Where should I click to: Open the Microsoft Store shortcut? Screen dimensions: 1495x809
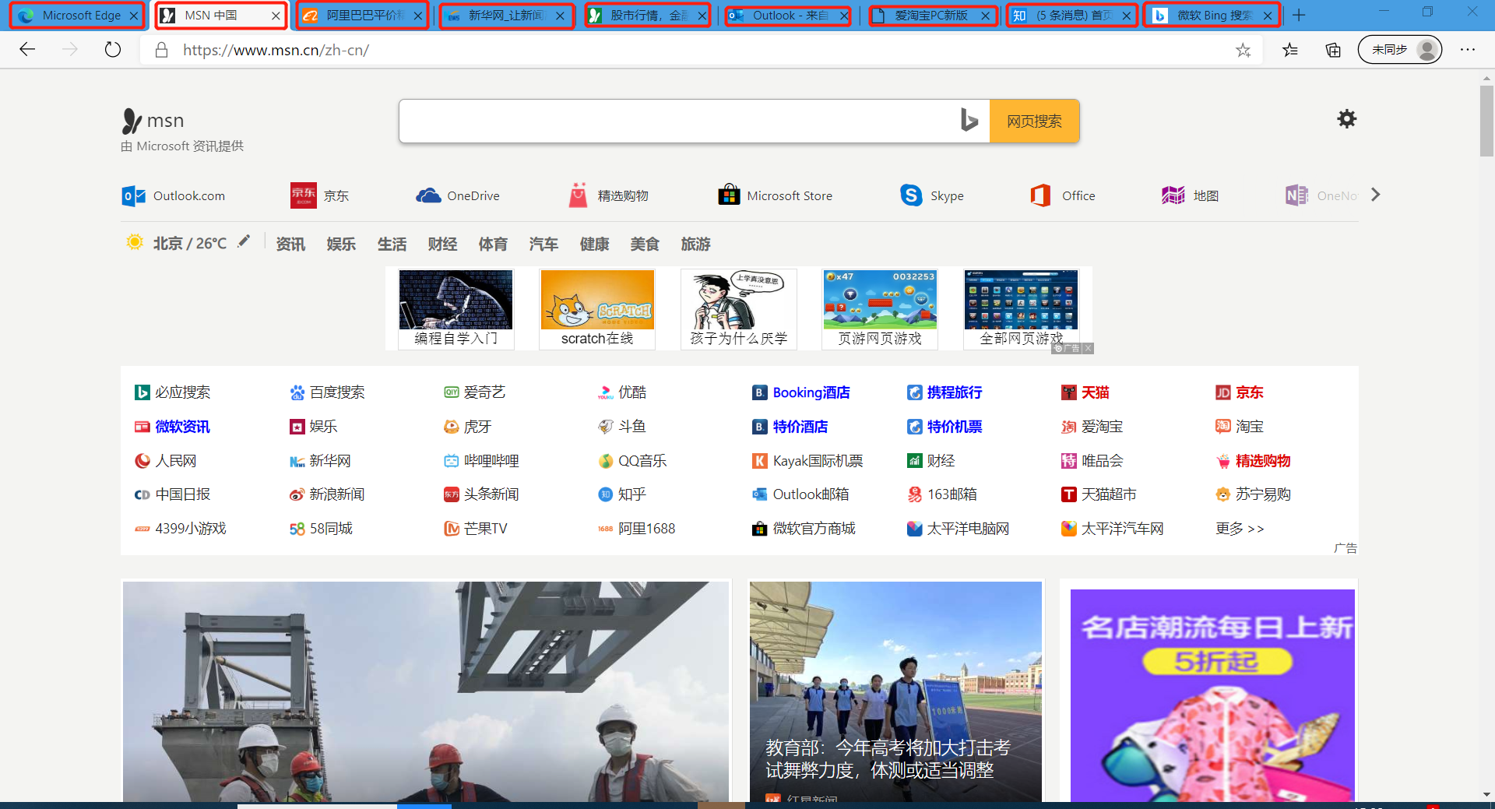[775, 195]
